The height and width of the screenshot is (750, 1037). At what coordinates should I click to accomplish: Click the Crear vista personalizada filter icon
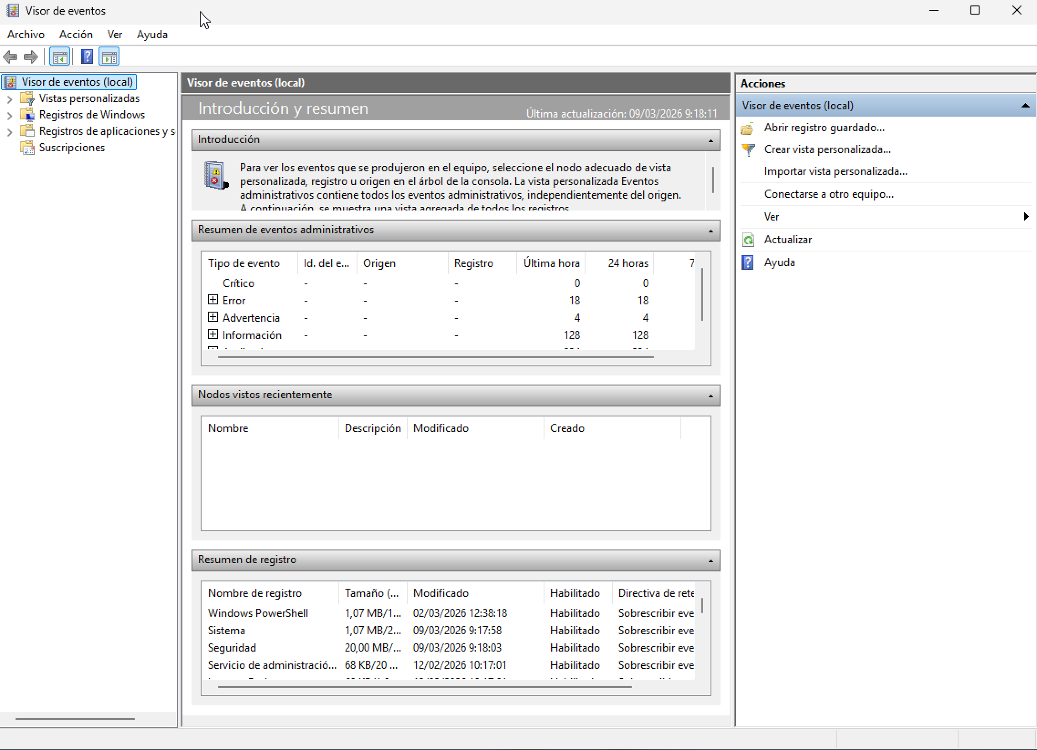click(x=748, y=150)
